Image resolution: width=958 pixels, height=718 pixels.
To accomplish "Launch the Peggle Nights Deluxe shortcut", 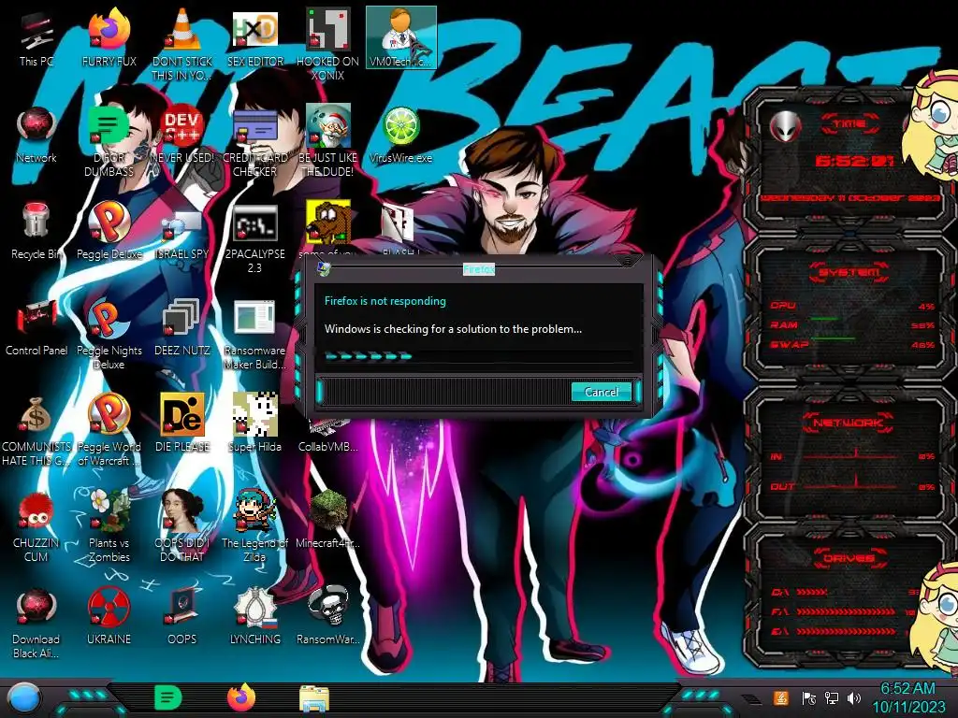I will [109, 335].
